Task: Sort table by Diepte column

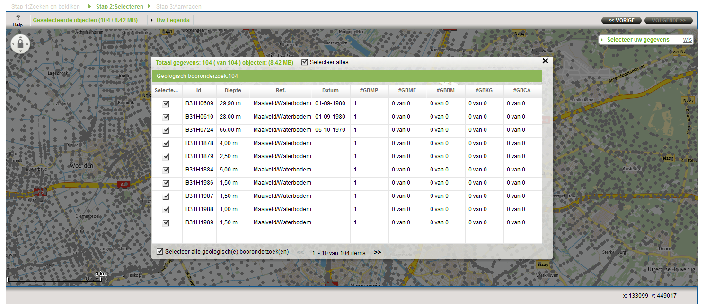Action: tap(233, 91)
